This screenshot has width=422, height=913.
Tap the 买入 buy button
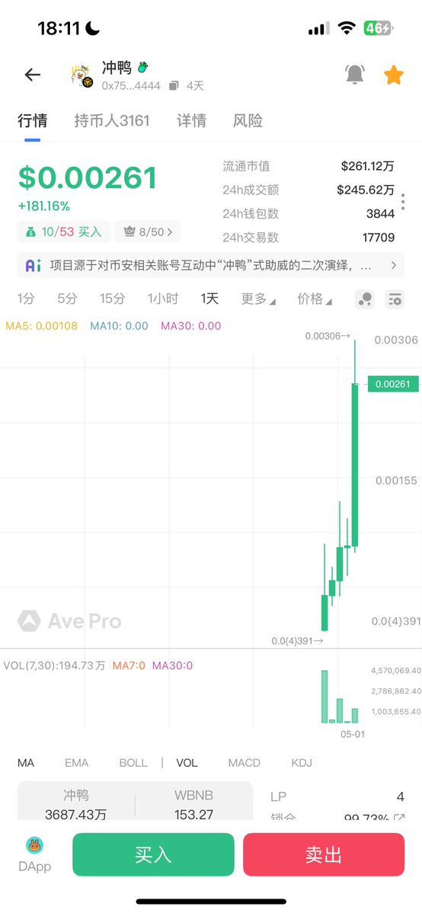click(x=153, y=854)
